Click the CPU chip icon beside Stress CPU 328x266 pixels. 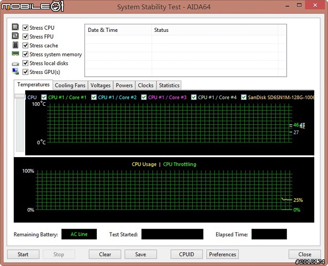pyautogui.click(x=15, y=27)
